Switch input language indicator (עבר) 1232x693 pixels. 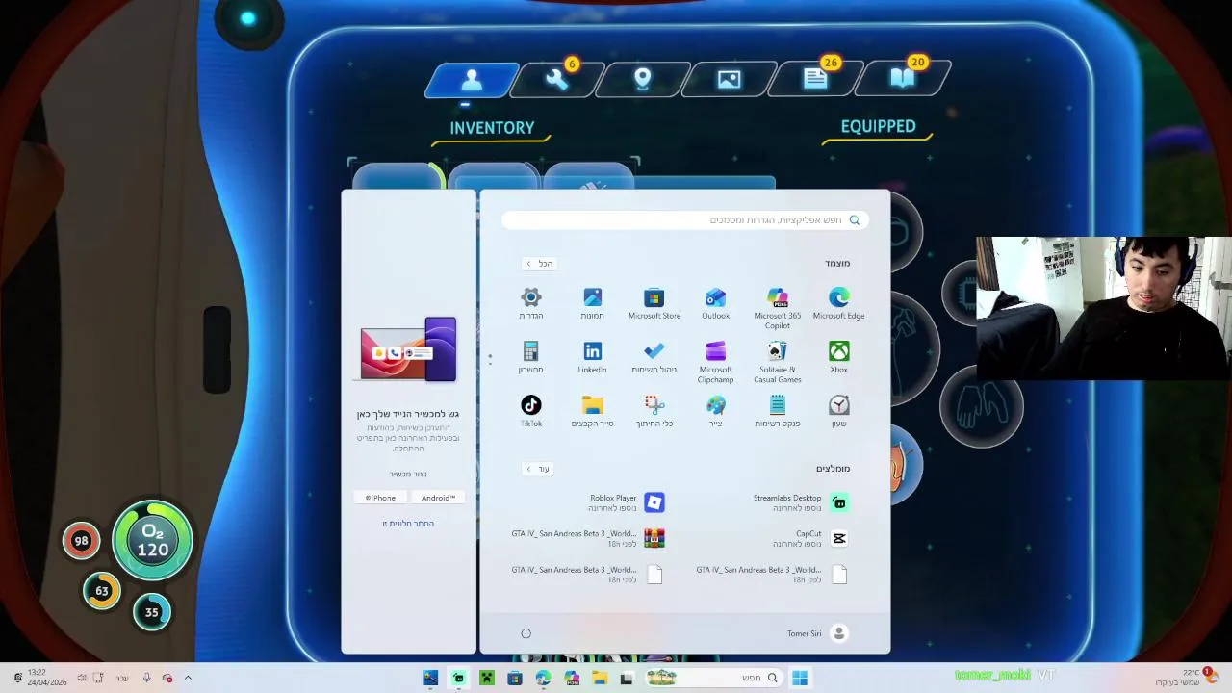pyautogui.click(x=122, y=678)
